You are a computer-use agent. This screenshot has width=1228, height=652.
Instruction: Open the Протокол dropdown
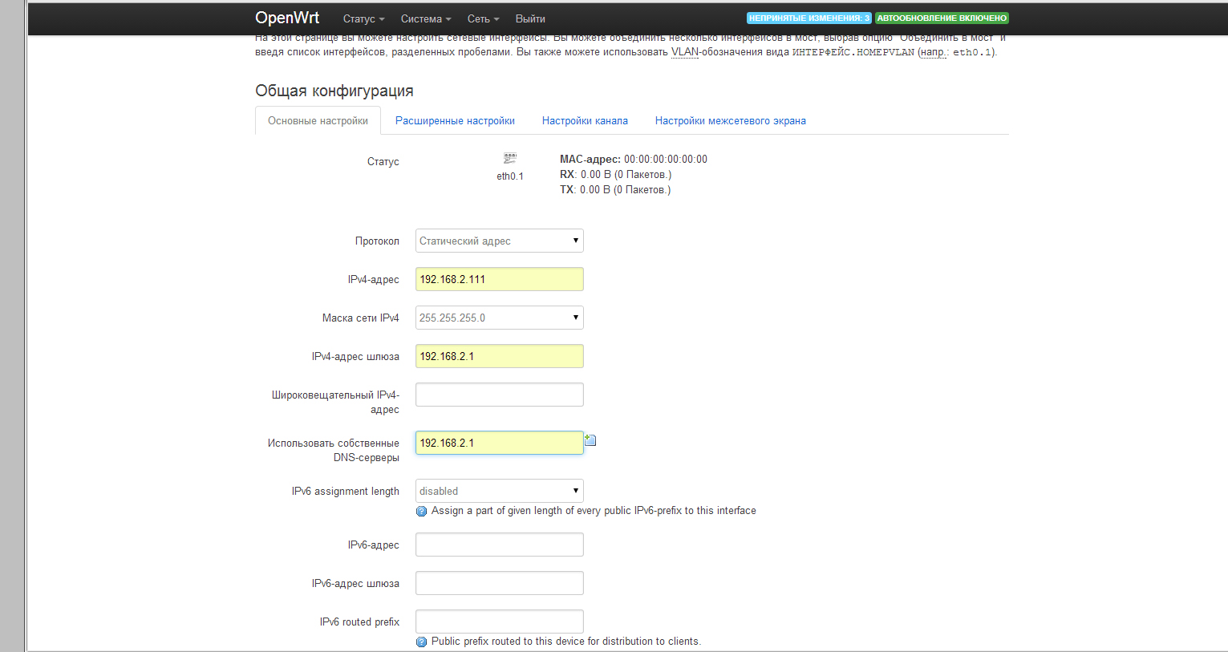(x=499, y=241)
